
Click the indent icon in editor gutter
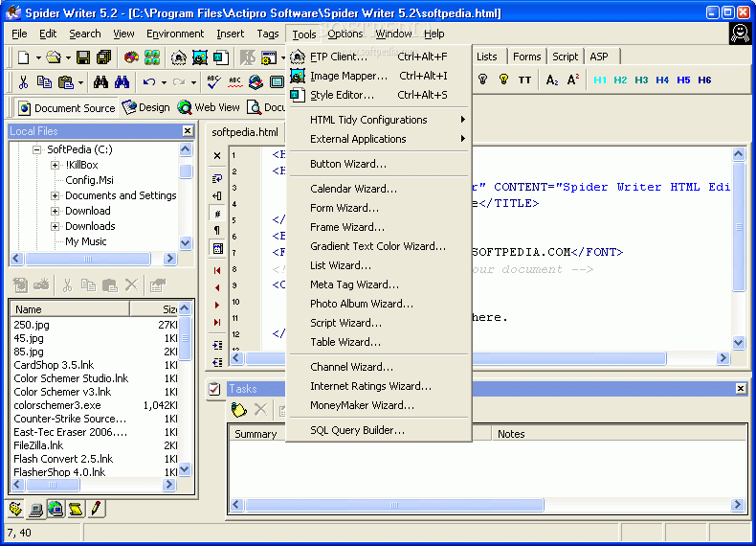coord(217,345)
